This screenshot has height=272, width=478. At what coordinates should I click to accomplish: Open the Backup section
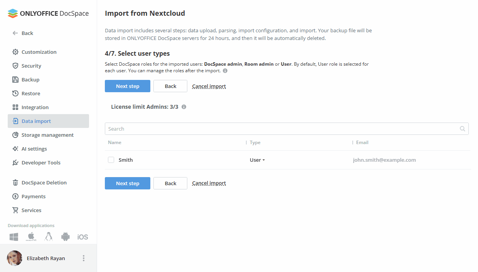pyautogui.click(x=31, y=80)
